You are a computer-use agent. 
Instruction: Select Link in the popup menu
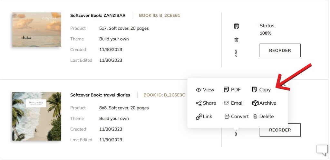click(204, 117)
